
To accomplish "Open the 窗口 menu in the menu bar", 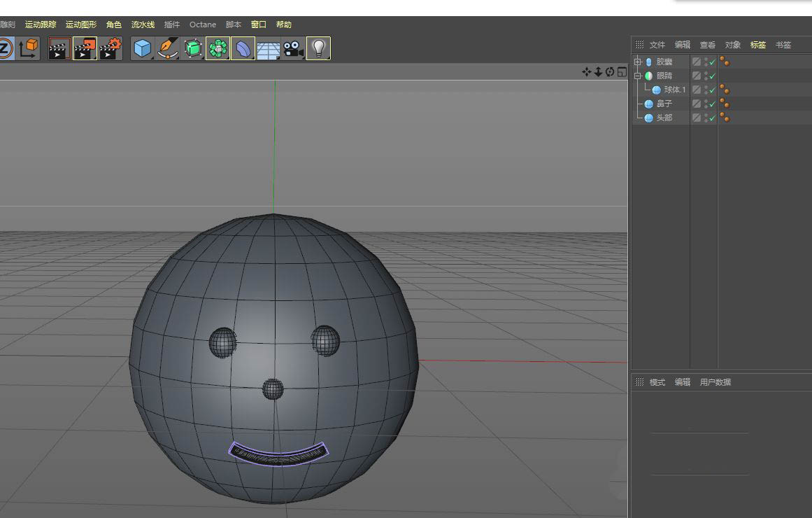I will point(258,24).
